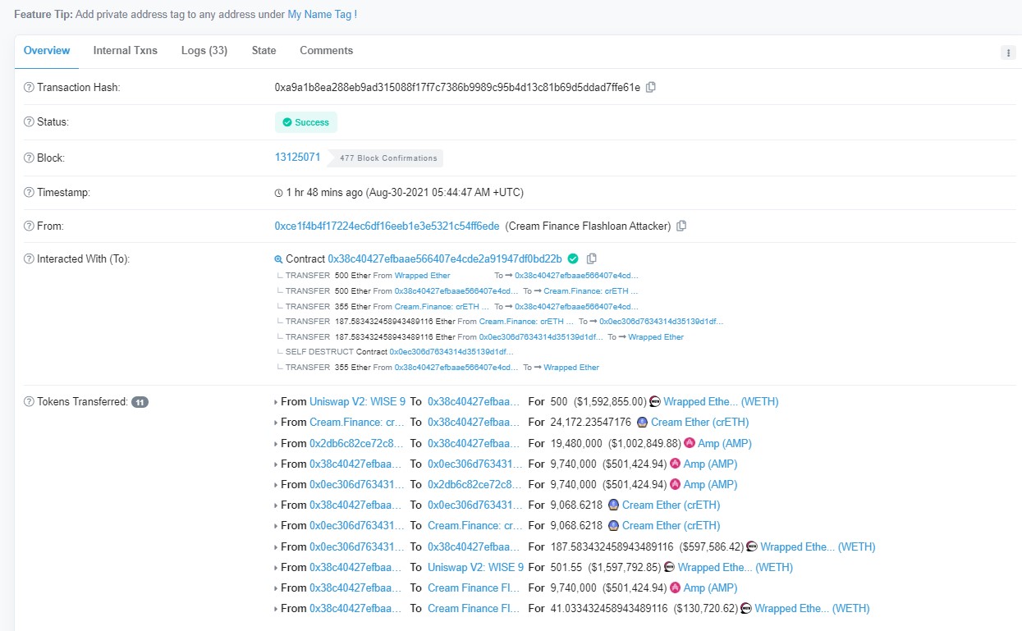
Task: Open My Name Tag link
Action: pos(319,15)
